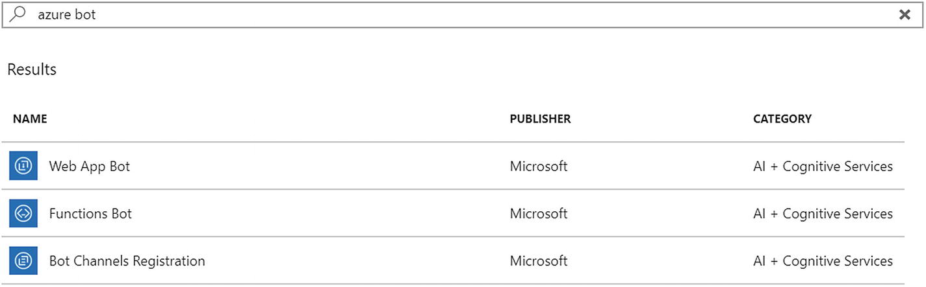Click the Microsoft publisher of Functions Bot
The height and width of the screenshot is (287, 926).
[x=538, y=214]
